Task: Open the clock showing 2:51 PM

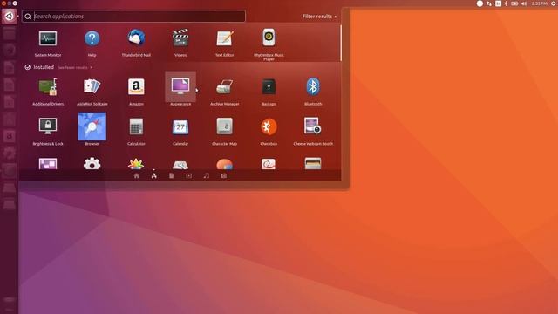Action: [x=540, y=3]
